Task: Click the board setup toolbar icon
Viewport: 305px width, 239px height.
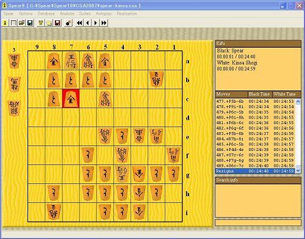Action: pyautogui.click(x=13, y=23)
